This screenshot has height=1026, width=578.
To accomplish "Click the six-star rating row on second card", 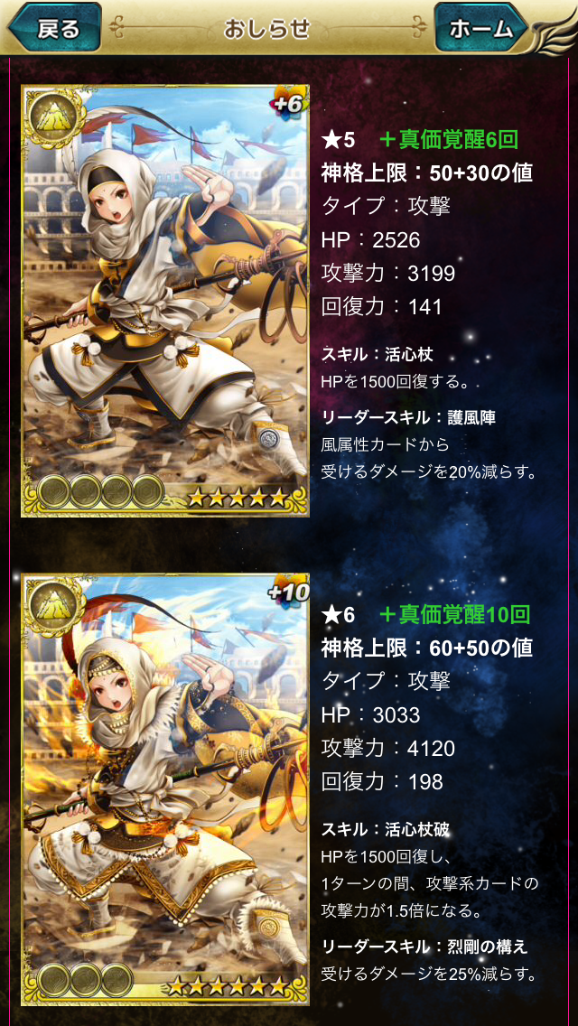I will coord(228,986).
